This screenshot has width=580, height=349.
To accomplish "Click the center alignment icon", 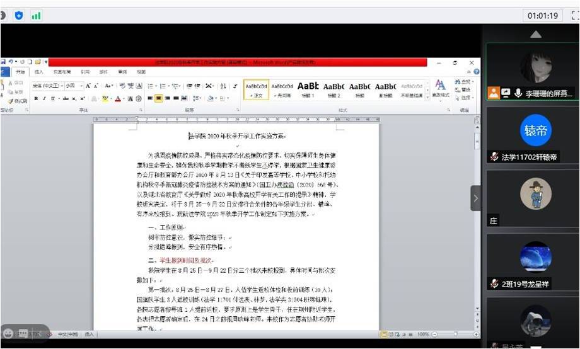I will (x=159, y=98).
